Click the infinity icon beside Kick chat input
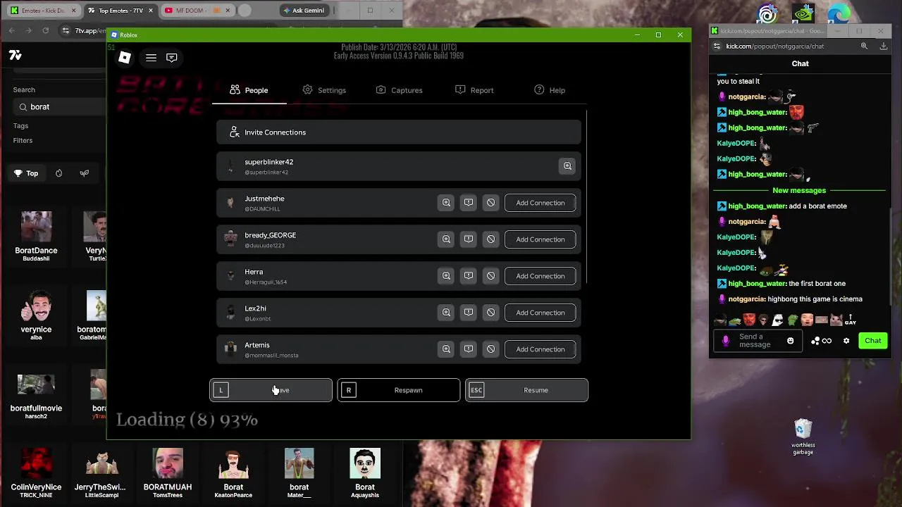This screenshot has width=902, height=507. pos(827,341)
